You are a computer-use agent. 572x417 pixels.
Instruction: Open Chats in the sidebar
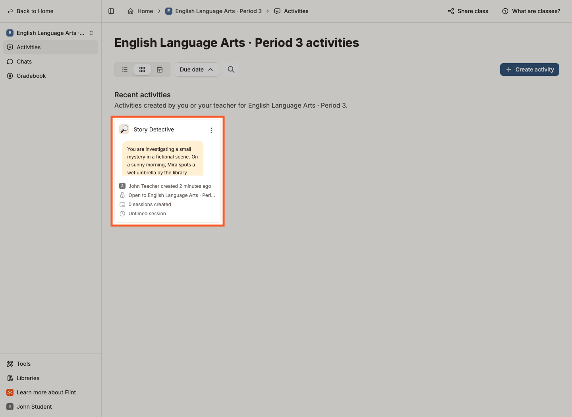(50, 62)
